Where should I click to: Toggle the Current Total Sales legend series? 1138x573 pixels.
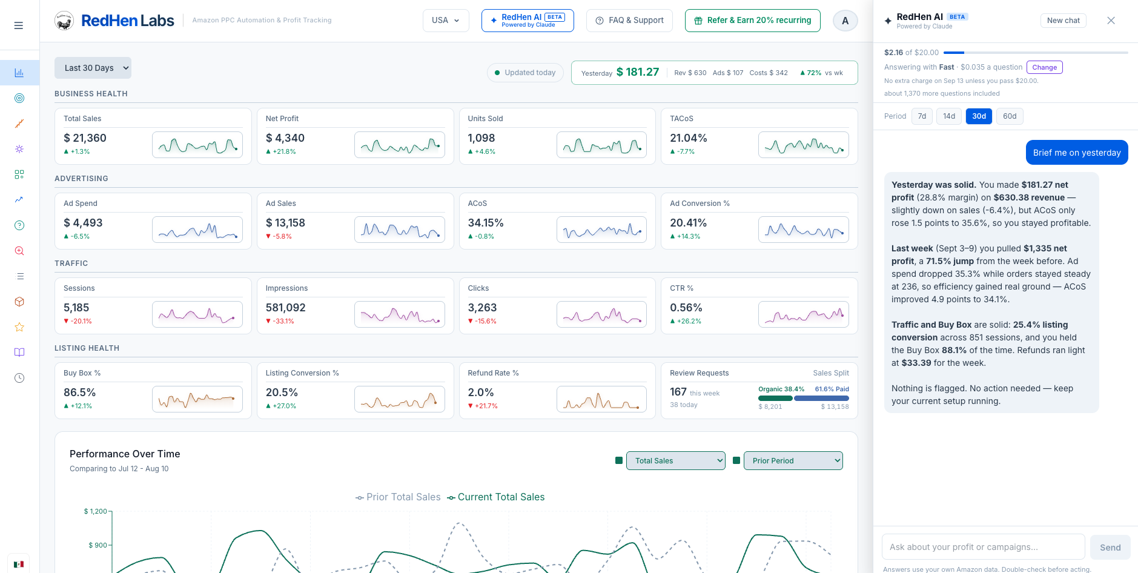pyautogui.click(x=495, y=497)
